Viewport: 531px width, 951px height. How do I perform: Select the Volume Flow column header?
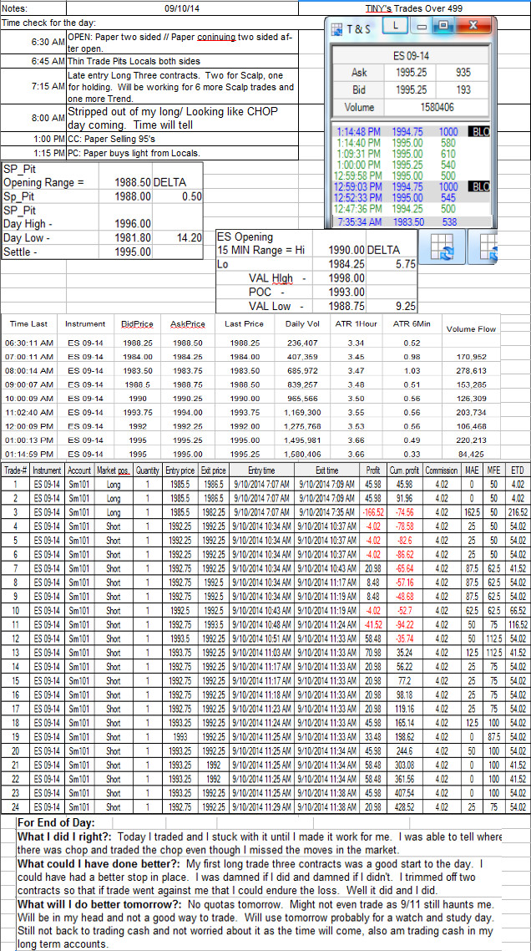point(471,328)
